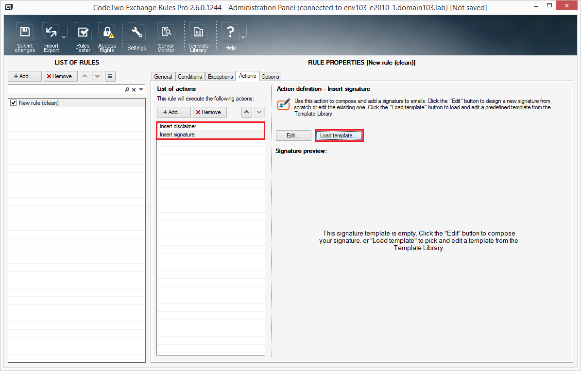Select the New rule (clean) row
This screenshot has height=371, width=581.
[77, 103]
